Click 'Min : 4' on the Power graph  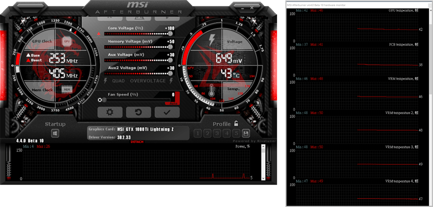tap(28, 146)
